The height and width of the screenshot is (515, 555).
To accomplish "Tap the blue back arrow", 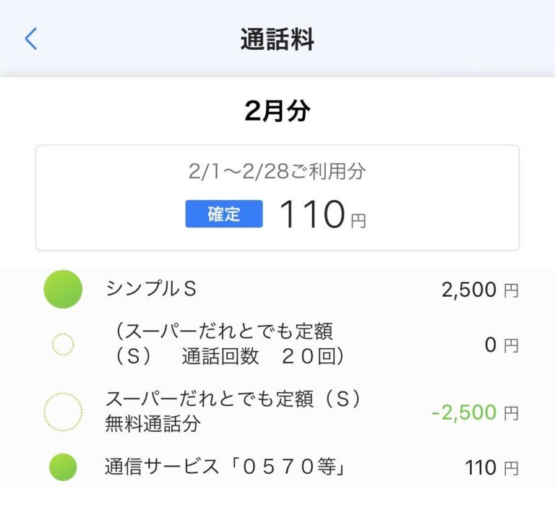I will coord(30,39).
